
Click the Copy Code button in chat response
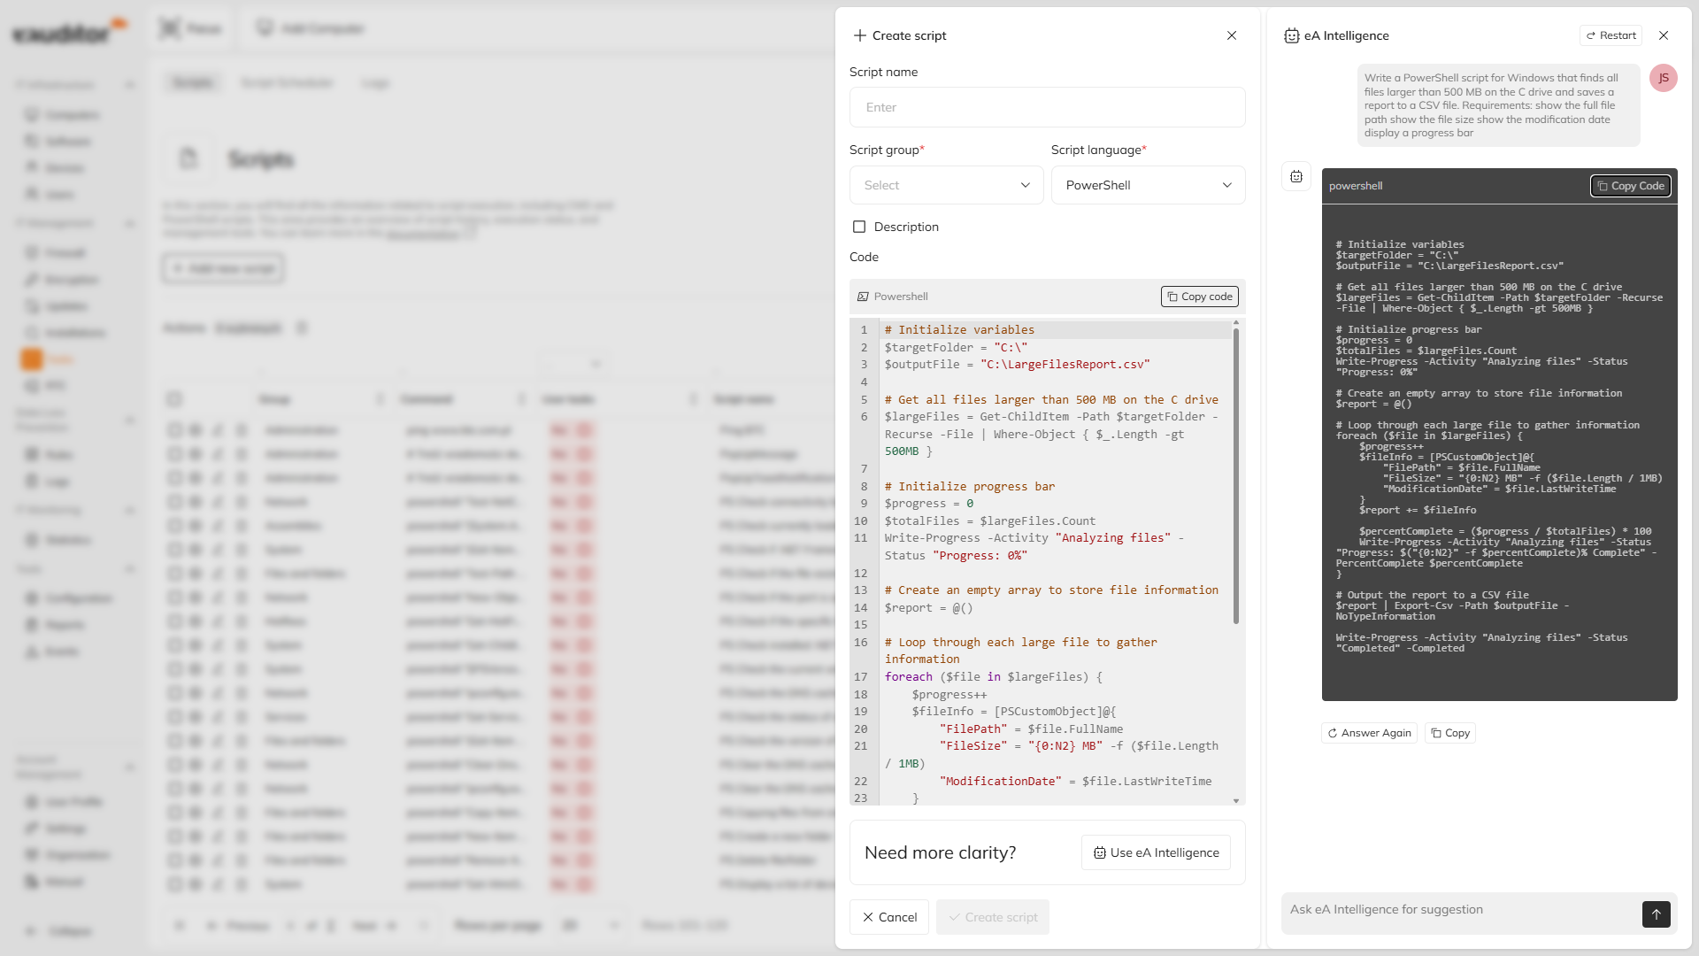pyautogui.click(x=1630, y=186)
